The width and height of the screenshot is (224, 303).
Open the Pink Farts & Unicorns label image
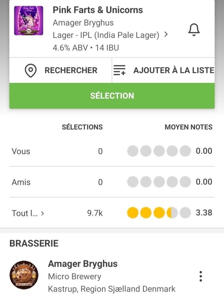29,20
